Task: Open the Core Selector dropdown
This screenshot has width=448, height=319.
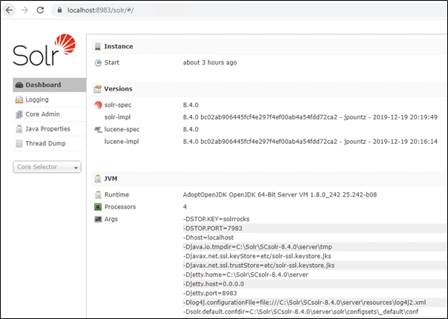Action: point(47,167)
